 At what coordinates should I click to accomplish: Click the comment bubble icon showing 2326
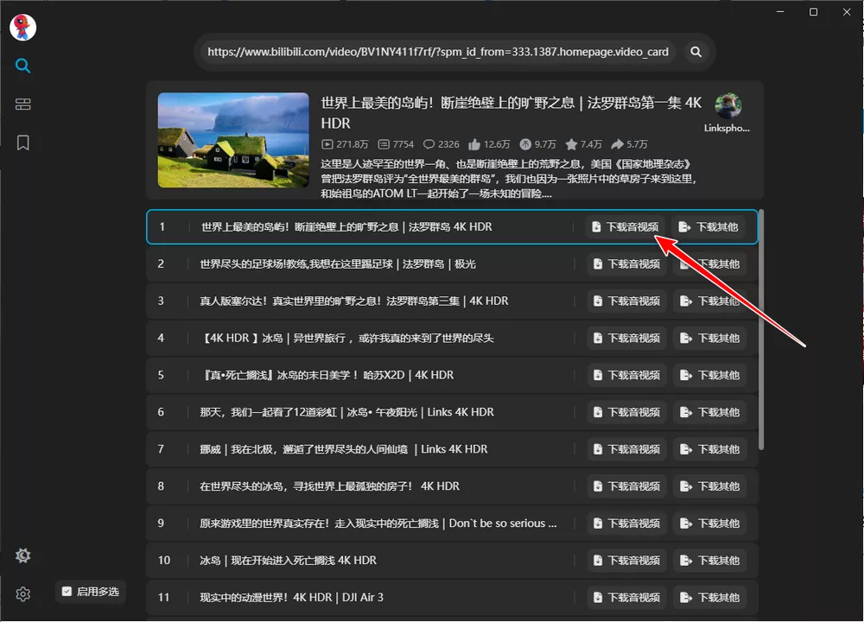[x=428, y=144]
